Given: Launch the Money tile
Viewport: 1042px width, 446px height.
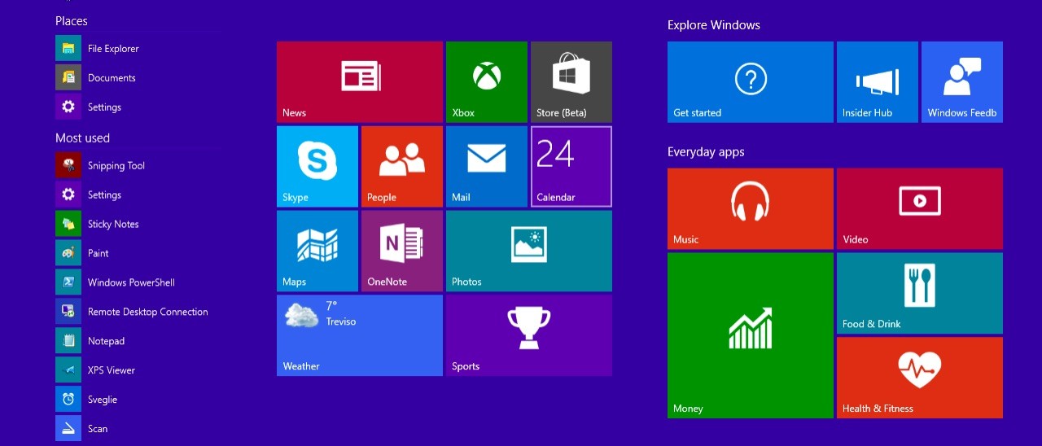Looking at the screenshot, I should [751, 335].
